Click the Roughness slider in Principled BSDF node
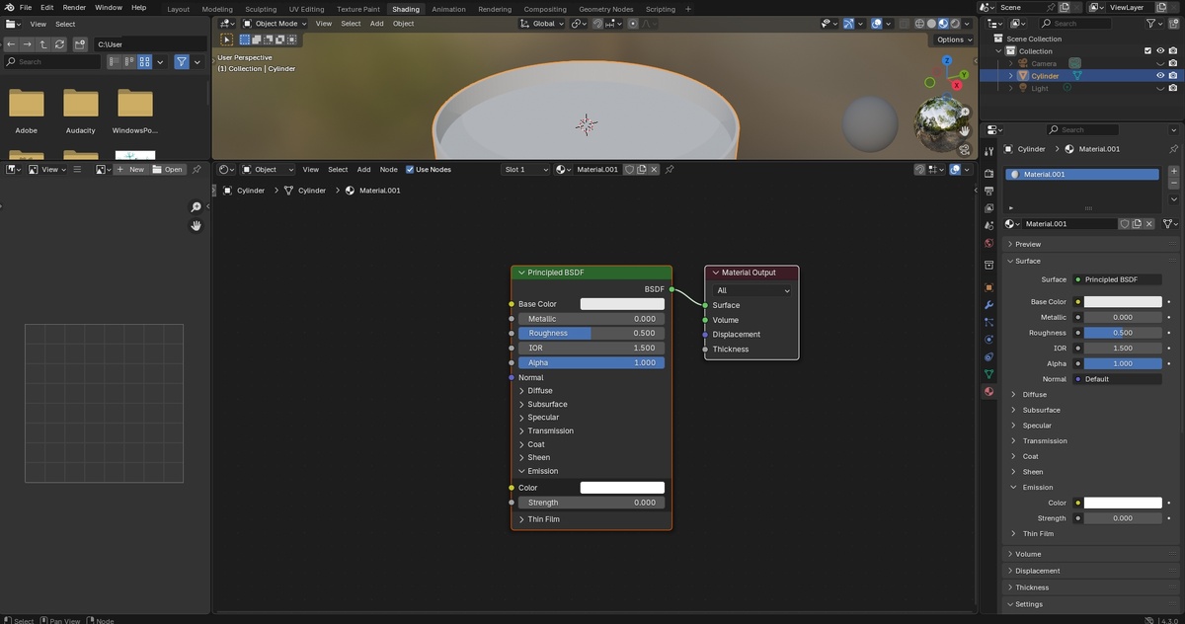This screenshot has width=1185, height=624. pyautogui.click(x=591, y=333)
